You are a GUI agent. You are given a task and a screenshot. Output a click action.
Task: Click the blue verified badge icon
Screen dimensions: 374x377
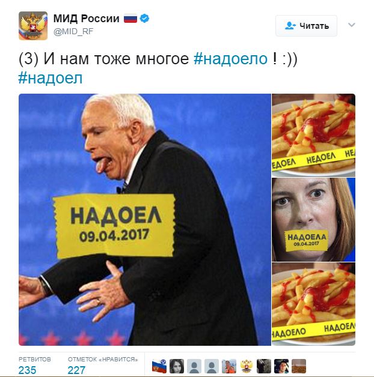(144, 18)
